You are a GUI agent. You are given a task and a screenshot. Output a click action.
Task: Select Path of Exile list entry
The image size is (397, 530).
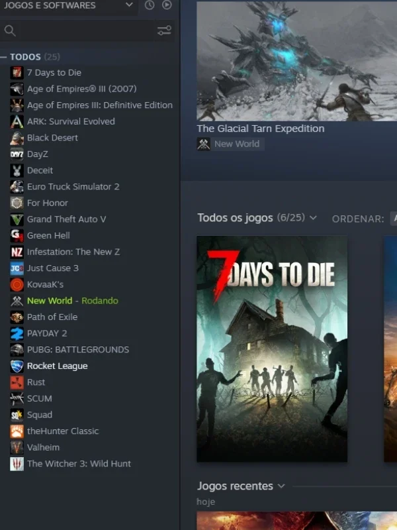[x=52, y=317]
